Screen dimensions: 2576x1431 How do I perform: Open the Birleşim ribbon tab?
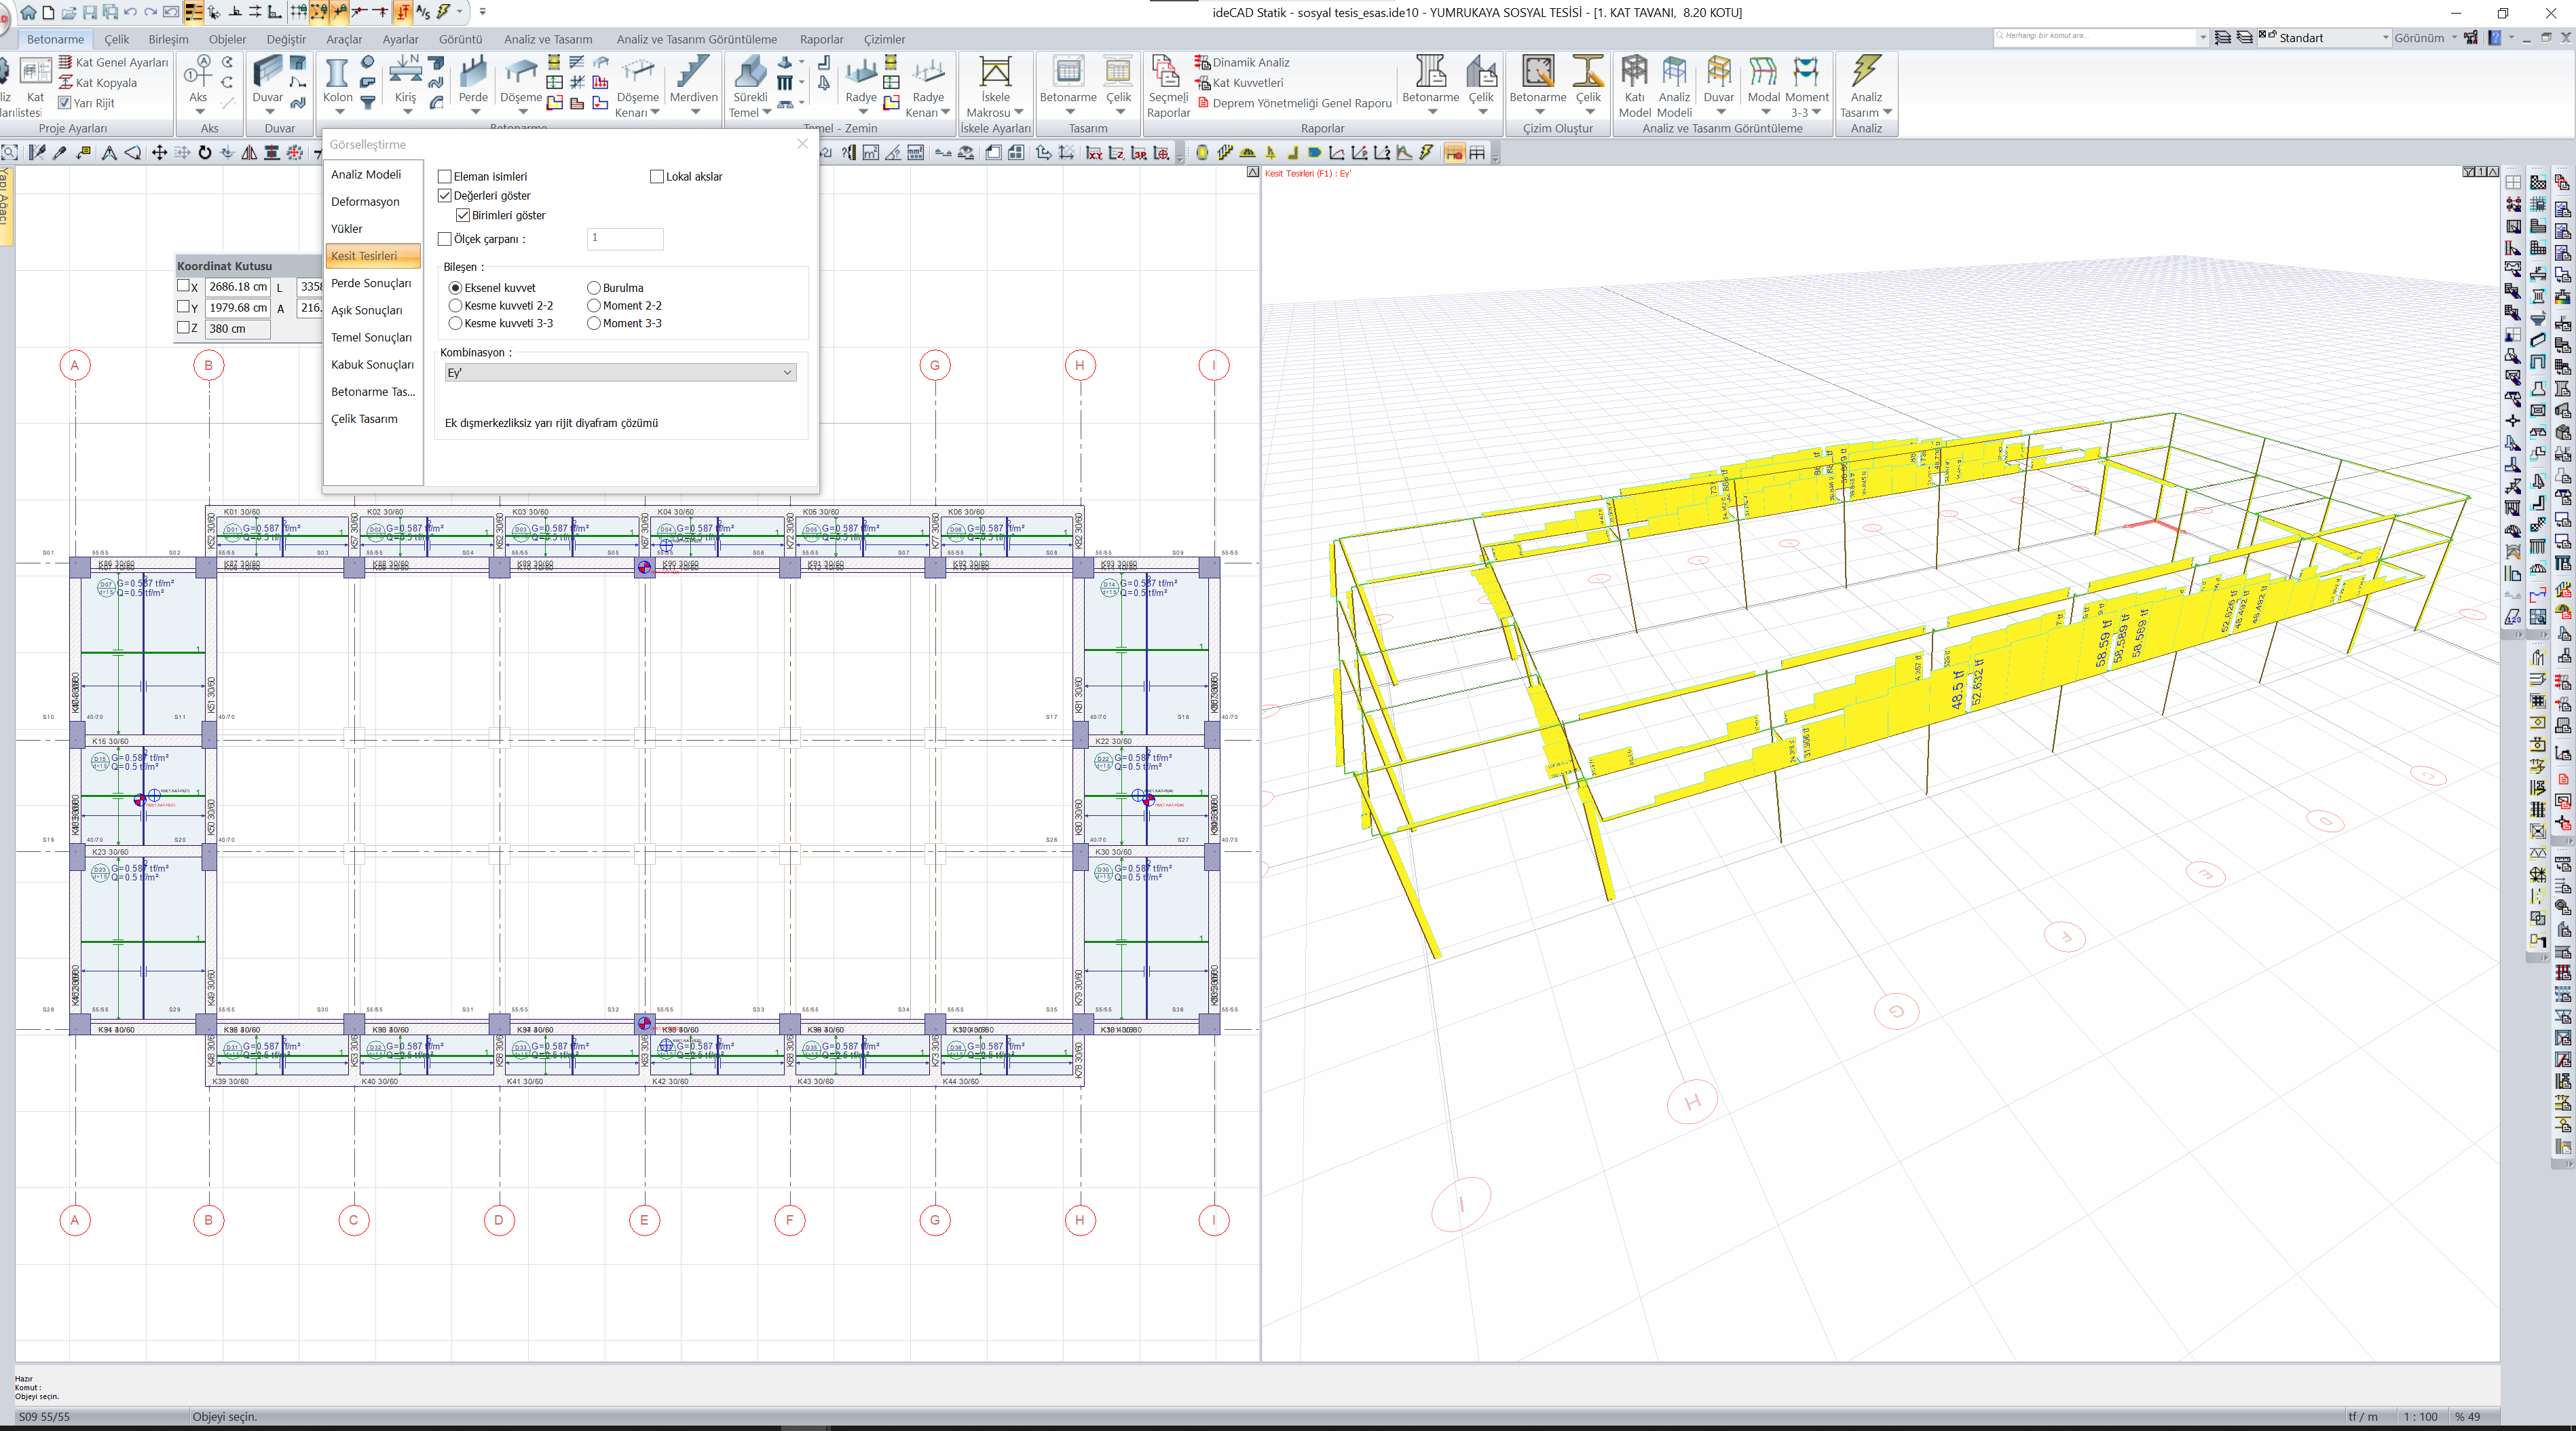(x=168, y=39)
